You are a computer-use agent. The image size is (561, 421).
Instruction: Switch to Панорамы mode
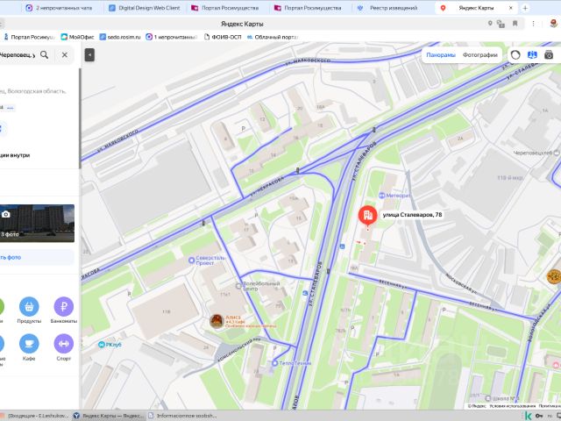click(441, 54)
